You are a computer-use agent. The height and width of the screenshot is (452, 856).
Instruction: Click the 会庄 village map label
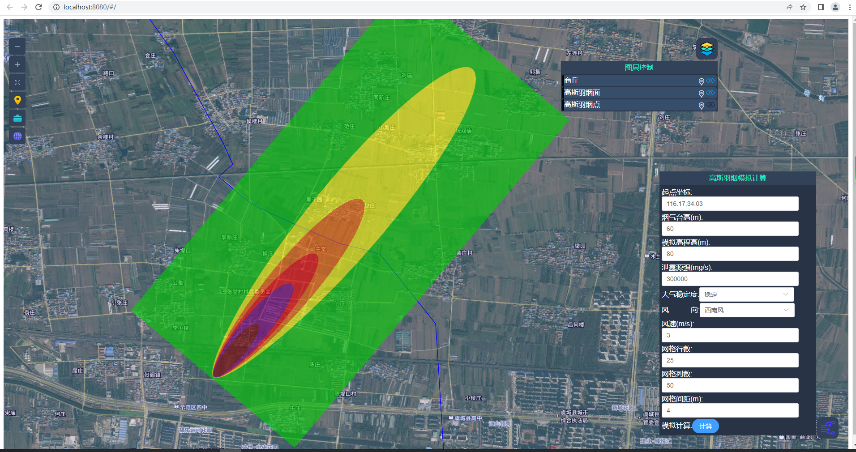click(x=150, y=55)
